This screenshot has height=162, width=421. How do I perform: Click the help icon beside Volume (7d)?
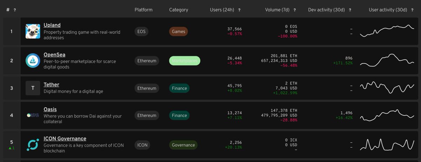click(x=294, y=10)
